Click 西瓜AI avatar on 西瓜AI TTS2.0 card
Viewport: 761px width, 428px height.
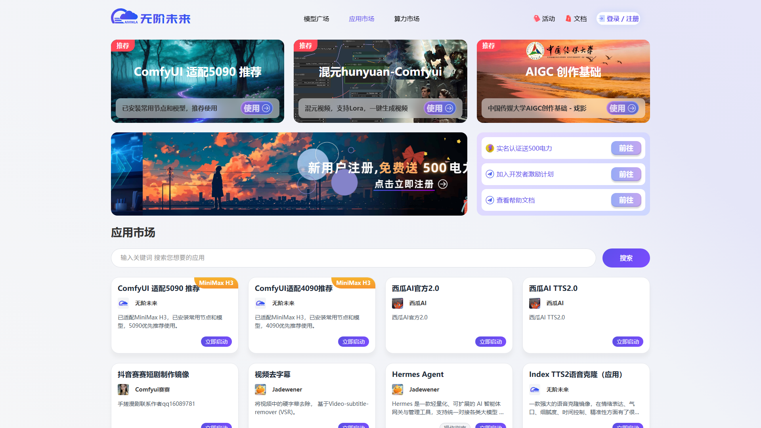(535, 303)
